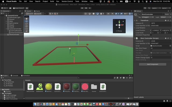Toggle the Persp projection label
Viewport: 172px width, 107px height.
(119, 31)
